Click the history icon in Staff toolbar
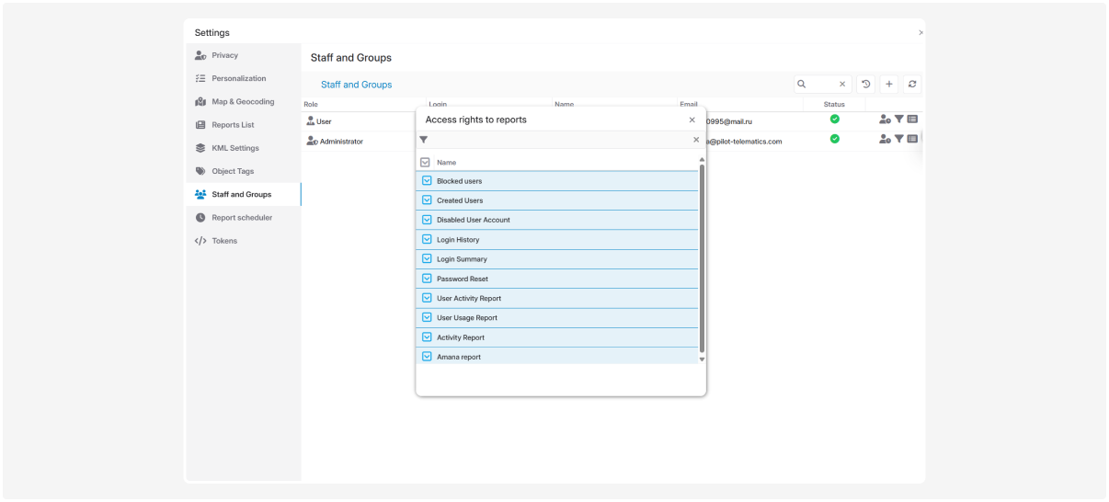Screen dimensions: 1109x502 [865, 85]
